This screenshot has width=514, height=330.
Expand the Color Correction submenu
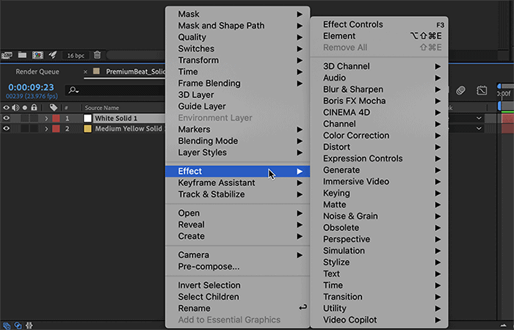(x=380, y=136)
